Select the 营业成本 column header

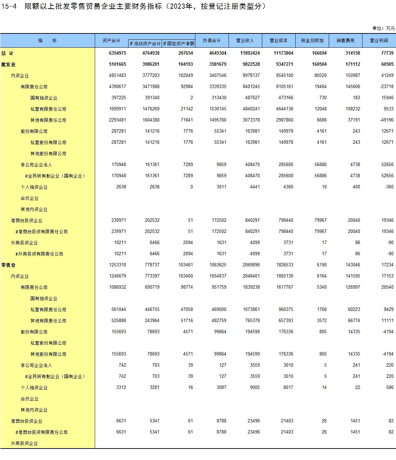click(x=279, y=40)
